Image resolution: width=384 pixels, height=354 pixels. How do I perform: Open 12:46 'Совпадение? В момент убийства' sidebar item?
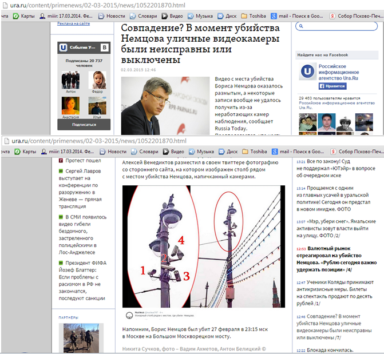334,327
